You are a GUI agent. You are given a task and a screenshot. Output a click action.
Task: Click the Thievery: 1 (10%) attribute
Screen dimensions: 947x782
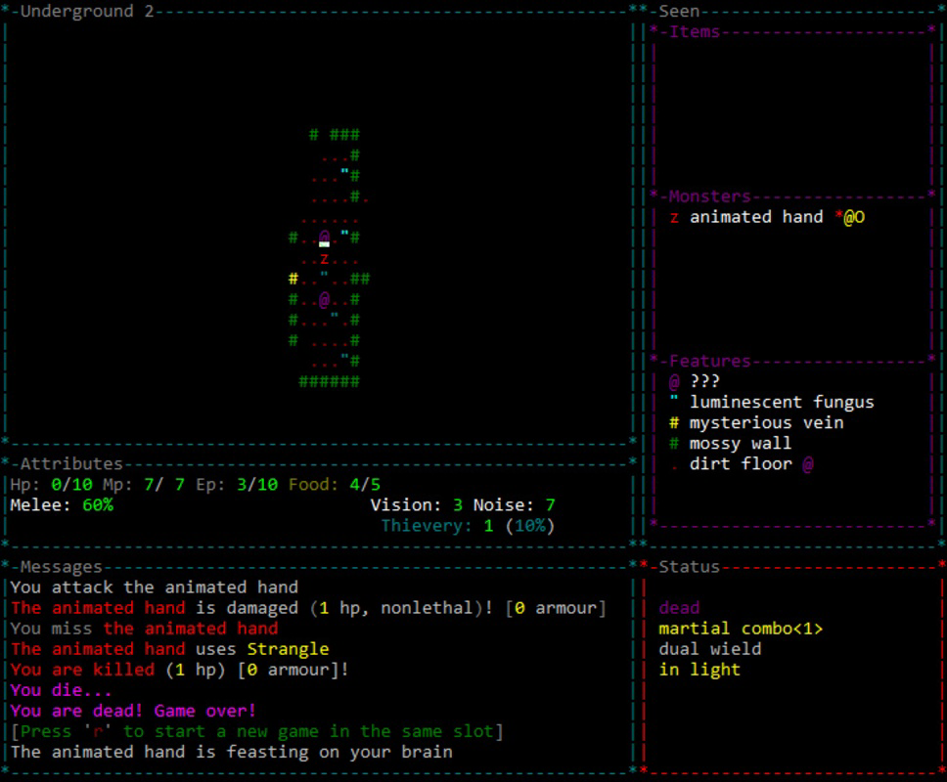tap(468, 526)
